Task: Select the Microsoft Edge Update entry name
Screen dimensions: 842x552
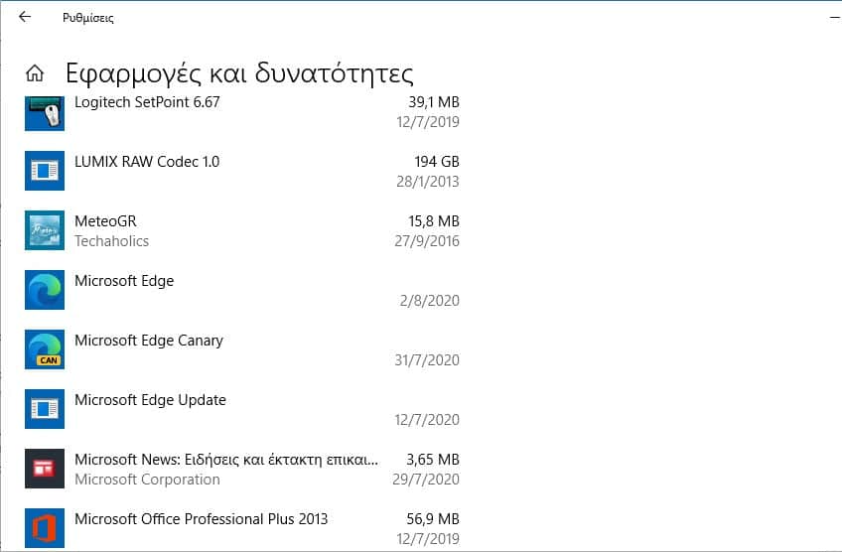Action: 150,400
